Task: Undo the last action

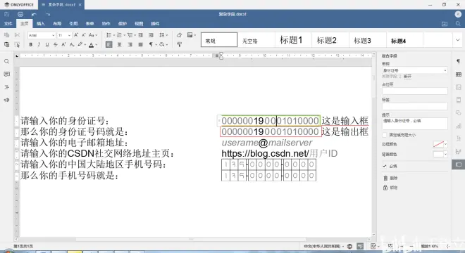Action: click(34, 14)
